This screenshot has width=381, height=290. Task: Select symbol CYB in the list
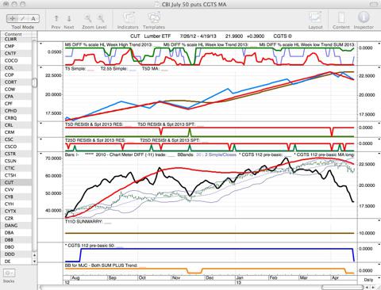(x=16, y=197)
